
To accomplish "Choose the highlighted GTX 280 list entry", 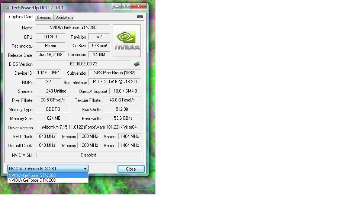I will (x=48, y=175).
